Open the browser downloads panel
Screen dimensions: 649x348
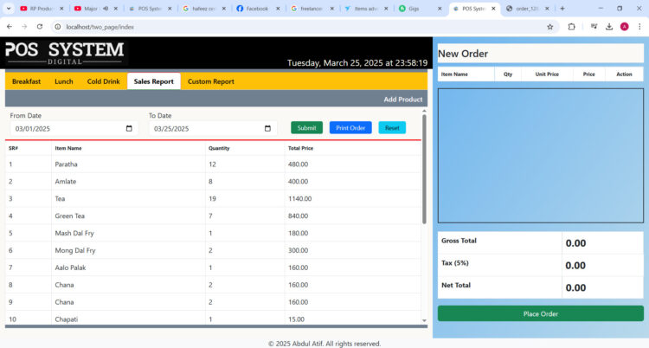(609, 27)
